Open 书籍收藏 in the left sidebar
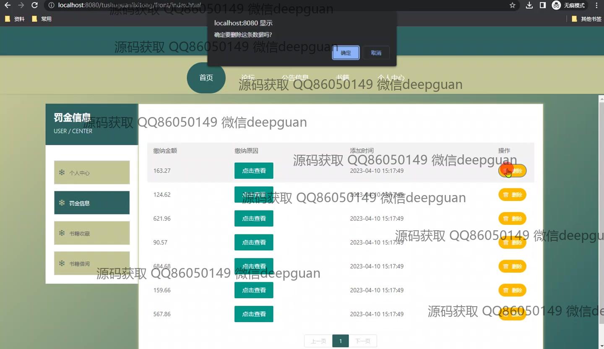604x349 pixels. tap(92, 233)
